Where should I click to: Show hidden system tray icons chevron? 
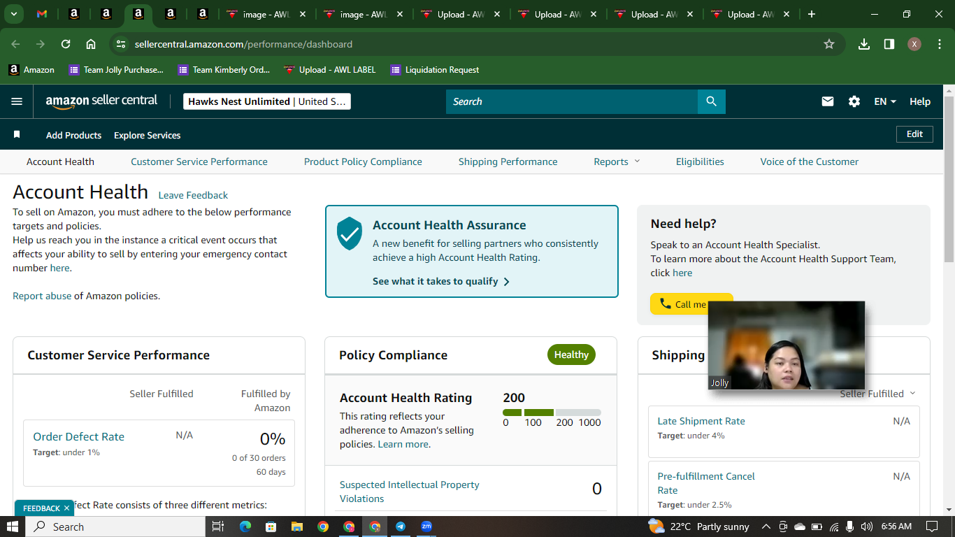[x=766, y=527]
